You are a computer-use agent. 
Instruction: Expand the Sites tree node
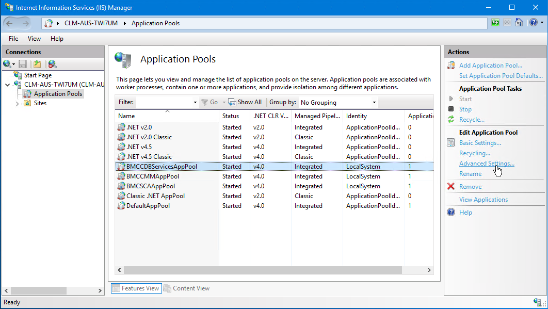(x=17, y=104)
